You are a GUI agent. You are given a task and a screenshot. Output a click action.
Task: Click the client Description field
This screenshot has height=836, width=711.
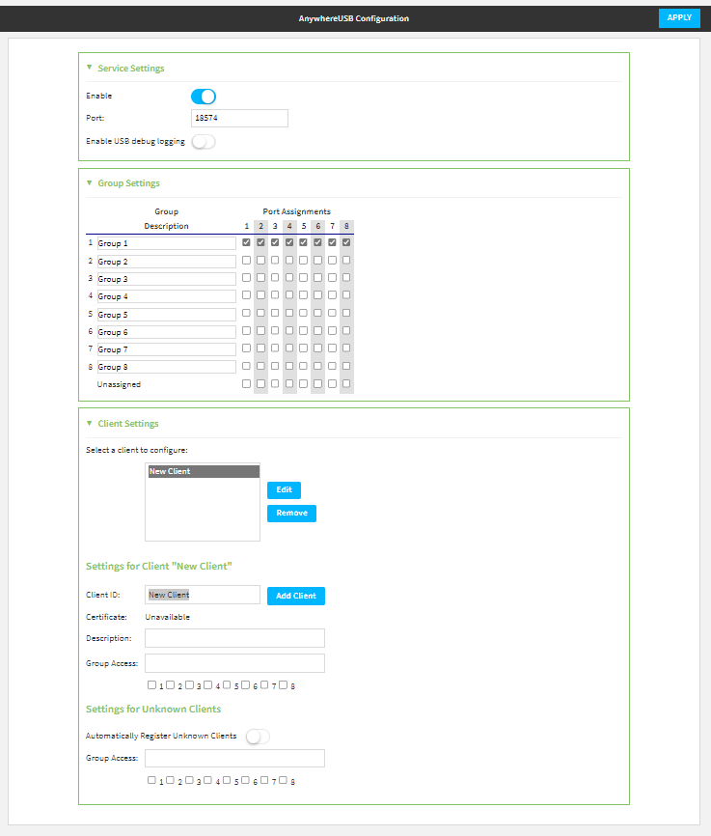(x=234, y=638)
